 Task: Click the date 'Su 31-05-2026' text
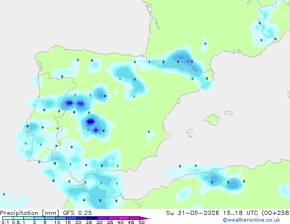pos(193,213)
